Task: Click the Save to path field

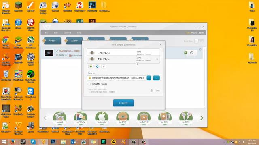Action: 117,78
